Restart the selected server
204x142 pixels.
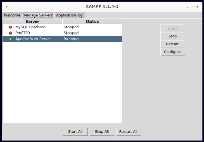pyautogui.click(x=173, y=44)
